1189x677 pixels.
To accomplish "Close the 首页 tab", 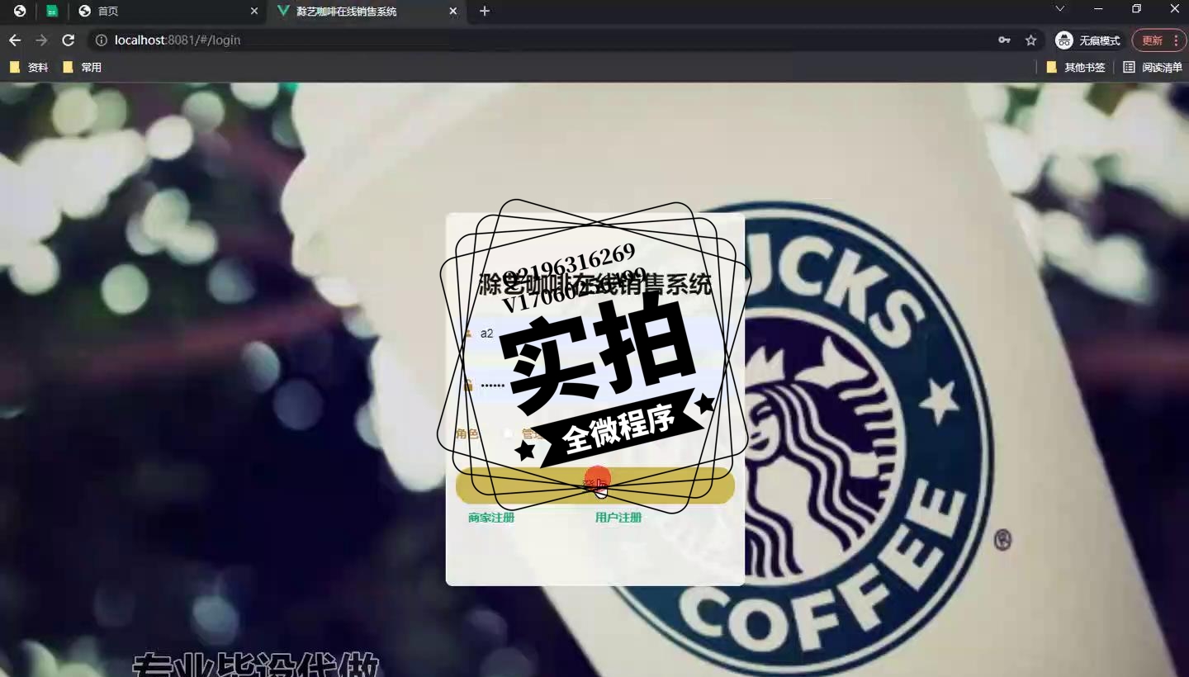I will [254, 11].
